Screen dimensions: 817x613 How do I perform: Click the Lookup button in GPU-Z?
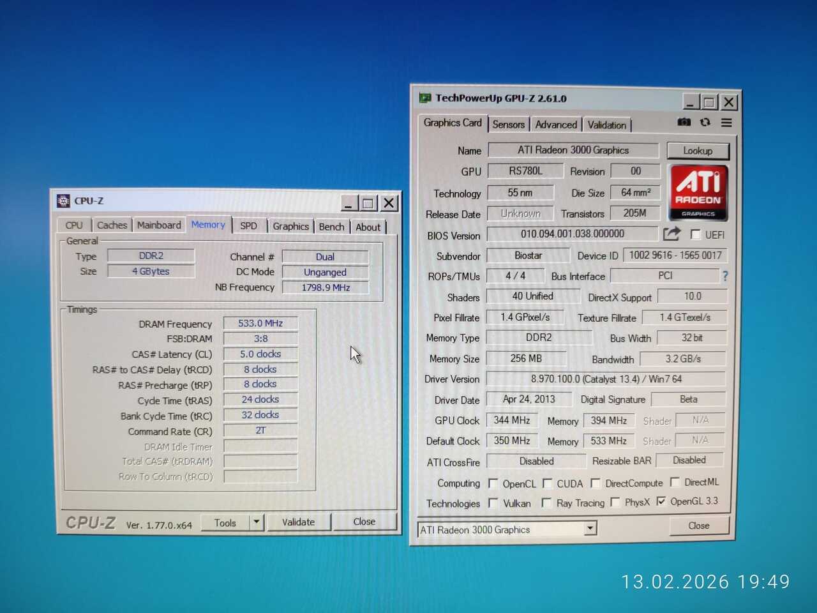pos(698,151)
